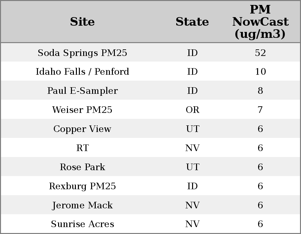
Task: Select the Sunrise Acres site cell
Action: 82,224
